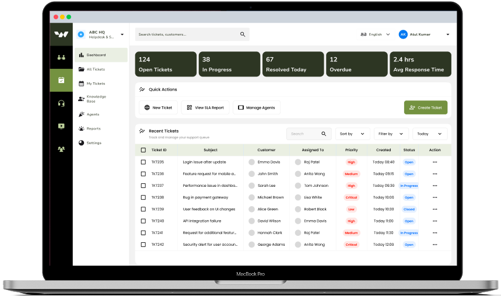Click the subject 'Bug in payment gateway'
The height and width of the screenshot is (296, 501).
pos(205,197)
